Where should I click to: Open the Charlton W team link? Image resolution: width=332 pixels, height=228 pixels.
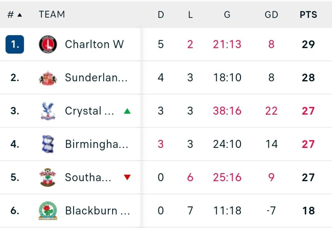pyautogui.click(x=94, y=45)
